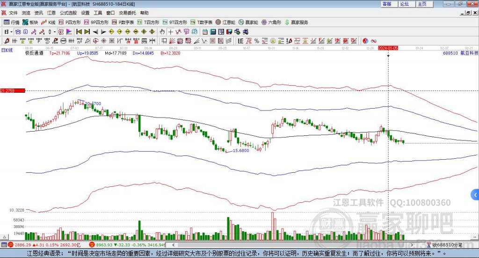
Task: Select the hand pan tool
Action: click(x=162, y=32)
